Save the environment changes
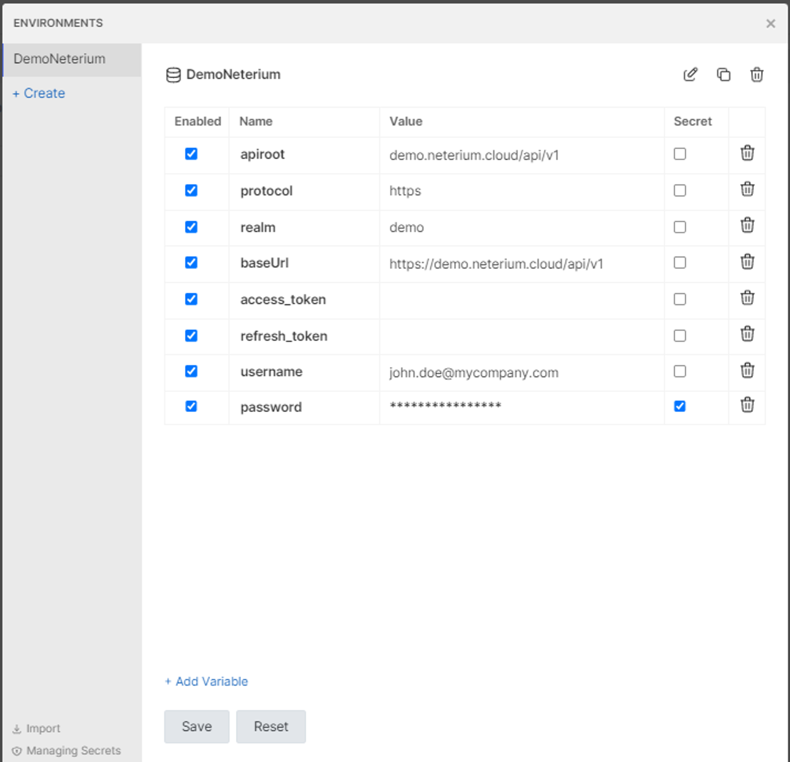790x762 pixels. point(197,726)
